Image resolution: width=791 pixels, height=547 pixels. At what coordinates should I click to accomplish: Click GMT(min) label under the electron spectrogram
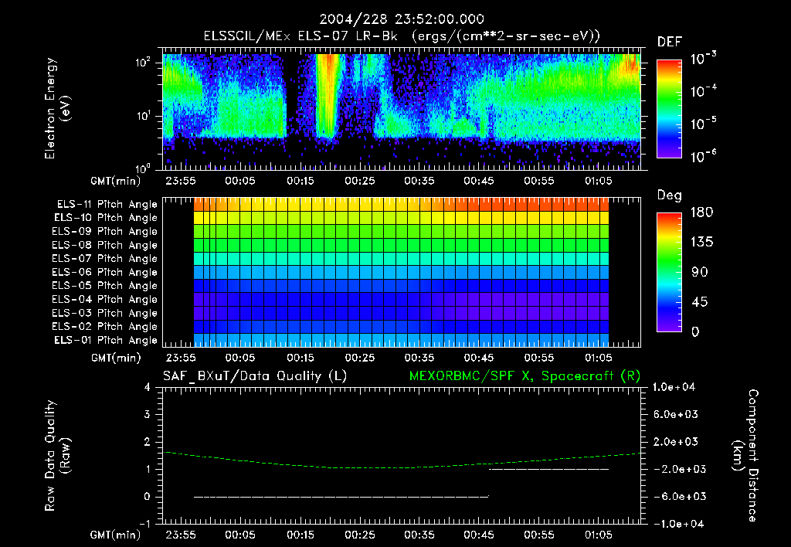click(115, 181)
